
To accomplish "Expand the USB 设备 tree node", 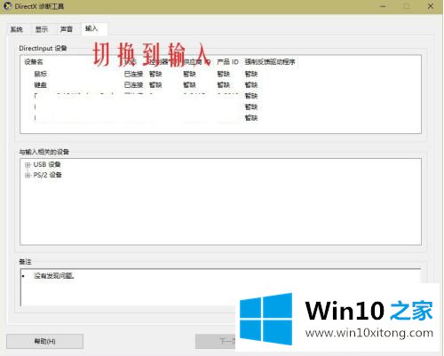I will point(28,165).
